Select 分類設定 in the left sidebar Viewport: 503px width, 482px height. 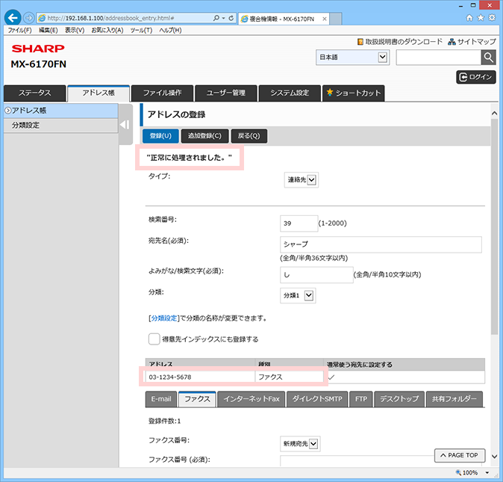61,126
